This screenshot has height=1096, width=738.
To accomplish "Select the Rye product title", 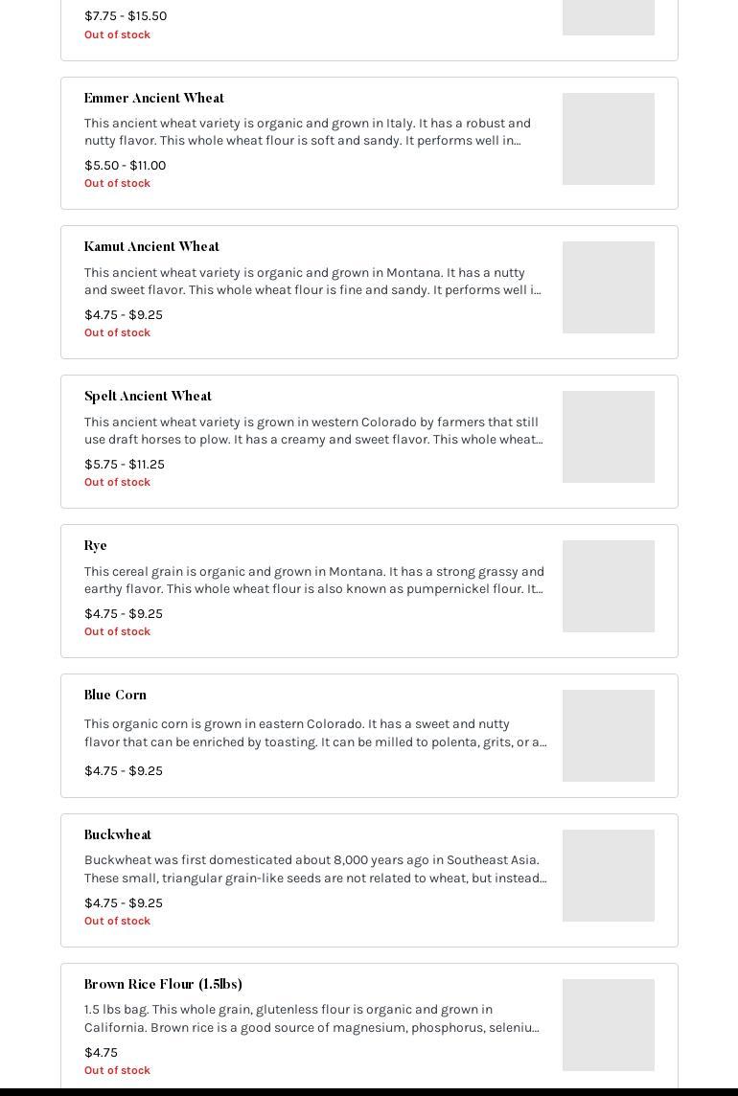I will 96,546.
